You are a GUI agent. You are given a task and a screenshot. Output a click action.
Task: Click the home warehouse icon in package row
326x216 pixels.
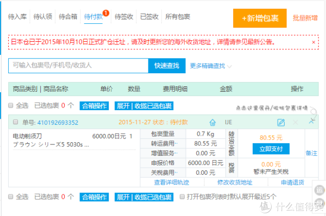click(x=212, y=122)
